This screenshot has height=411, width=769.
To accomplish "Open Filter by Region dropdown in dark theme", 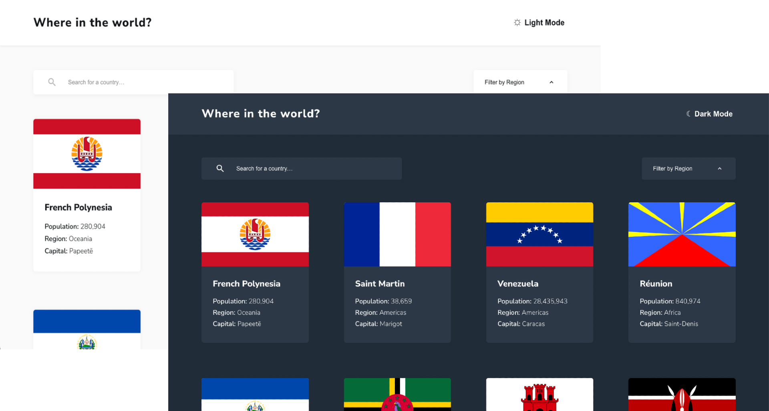I will tap(688, 168).
